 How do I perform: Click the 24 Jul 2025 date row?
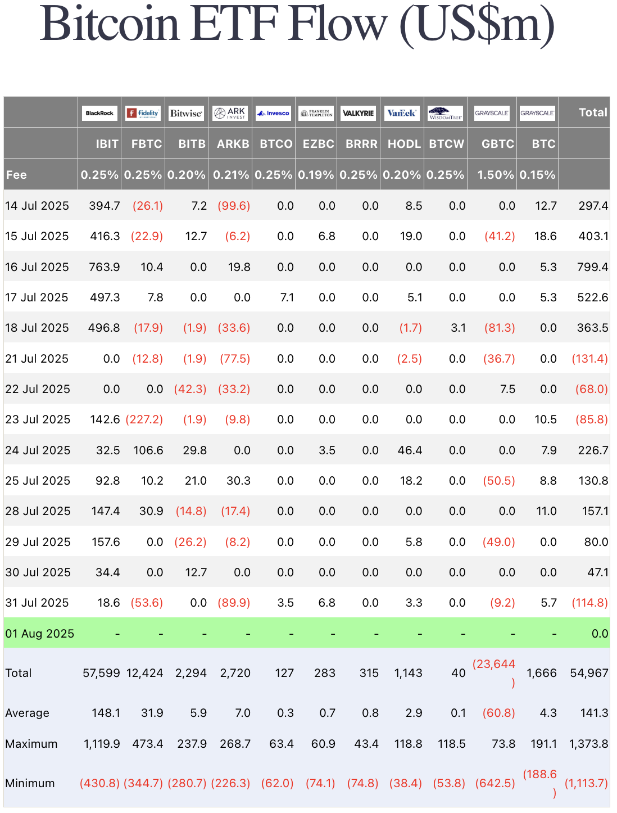click(307, 450)
